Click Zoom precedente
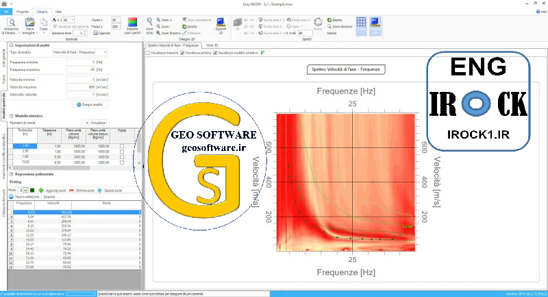548x297 pixels. (197, 20)
